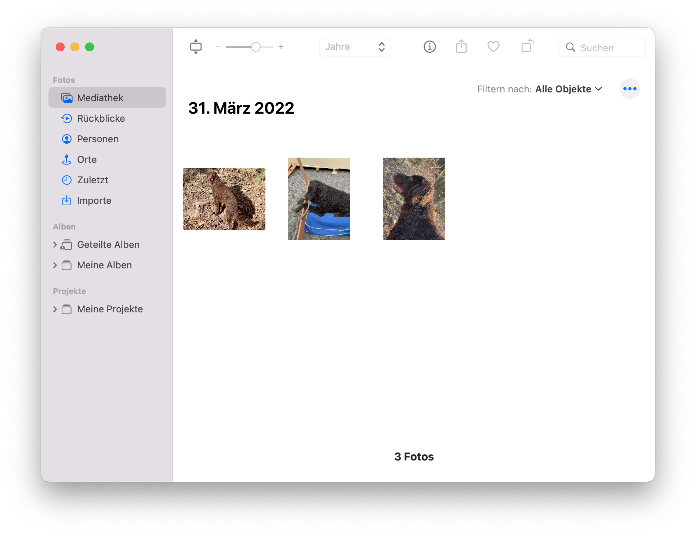This screenshot has width=696, height=536.
Task: Click the rotate photo icon
Action: [x=527, y=46]
